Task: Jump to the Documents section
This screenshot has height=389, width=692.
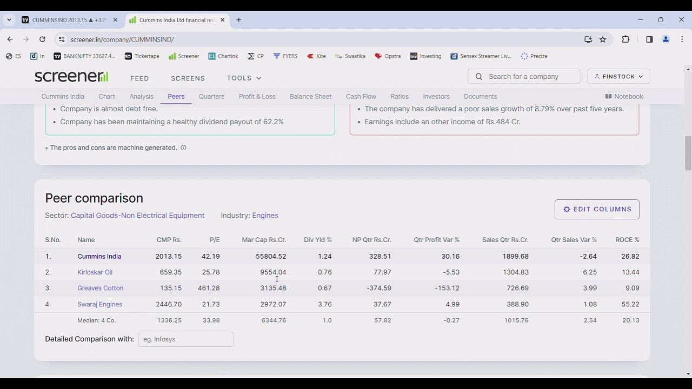Action: point(481,96)
